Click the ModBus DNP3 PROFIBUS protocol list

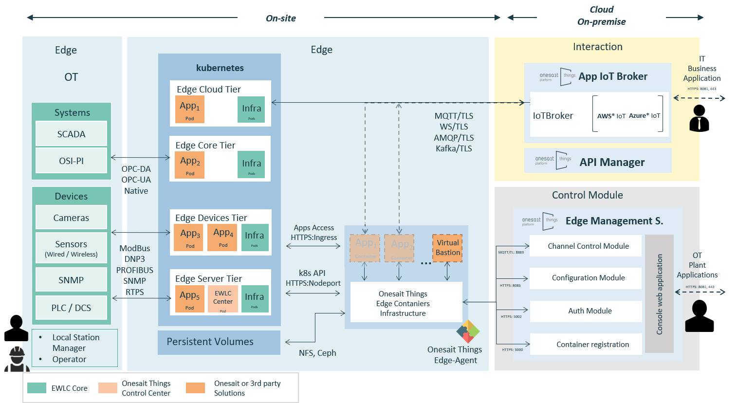point(135,270)
